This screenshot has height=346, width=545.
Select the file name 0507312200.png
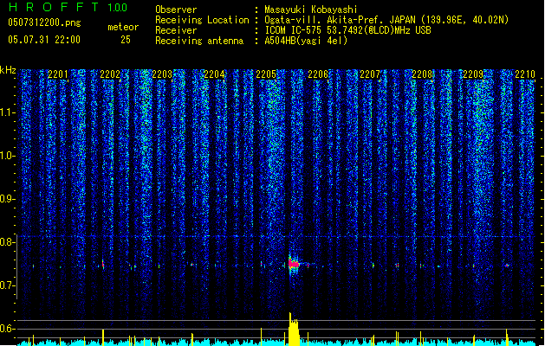point(44,22)
